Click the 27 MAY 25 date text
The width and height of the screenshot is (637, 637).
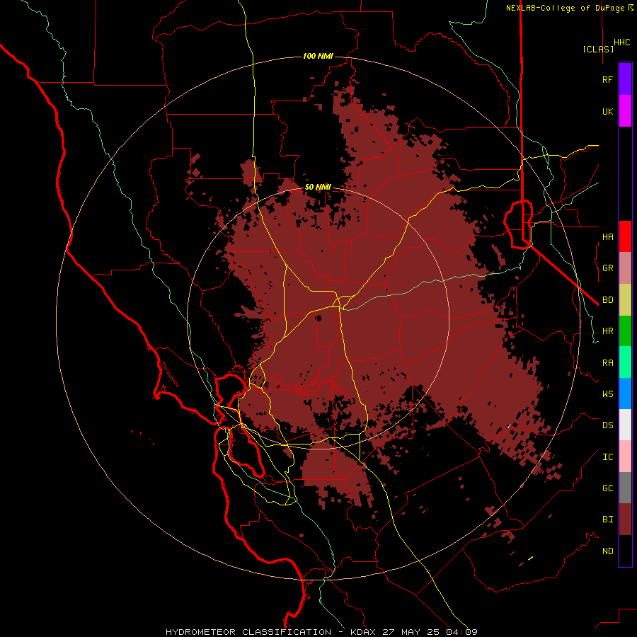point(411,632)
